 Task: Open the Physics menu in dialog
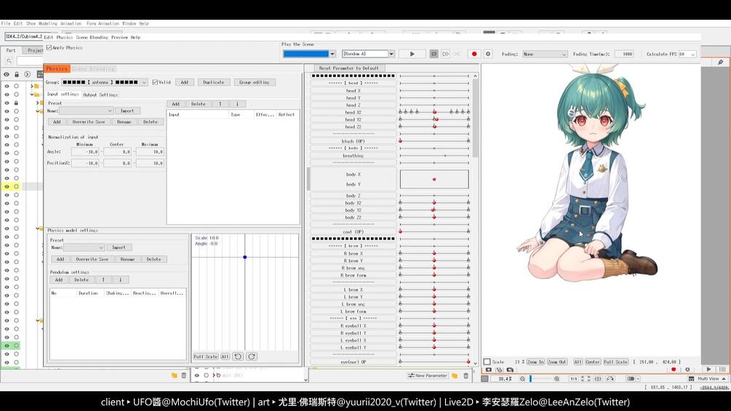click(x=65, y=37)
